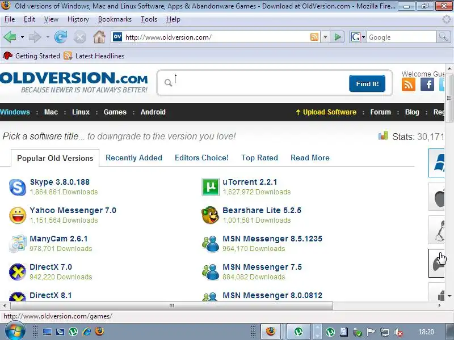Click the Stop loading icon
The height and width of the screenshot is (340, 454).
(x=80, y=37)
